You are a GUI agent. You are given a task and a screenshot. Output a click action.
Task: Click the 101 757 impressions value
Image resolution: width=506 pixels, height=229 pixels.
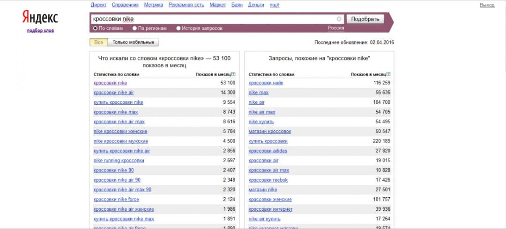[382, 200]
